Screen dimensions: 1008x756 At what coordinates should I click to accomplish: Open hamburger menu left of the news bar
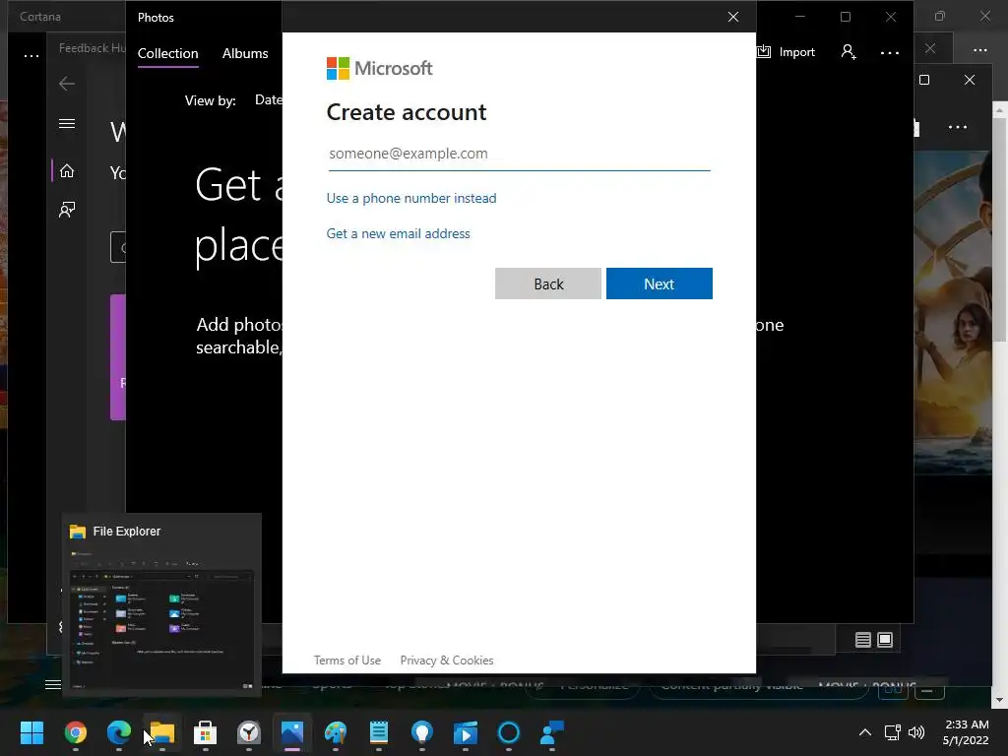coord(53,685)
